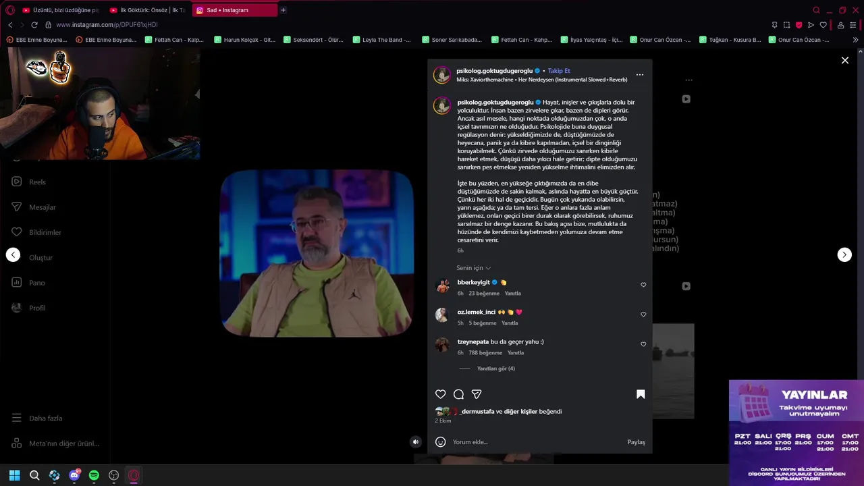The image size is (864, 486).
Task: Reply to oz.lemek_inci's comment
Action: [510, 323]
